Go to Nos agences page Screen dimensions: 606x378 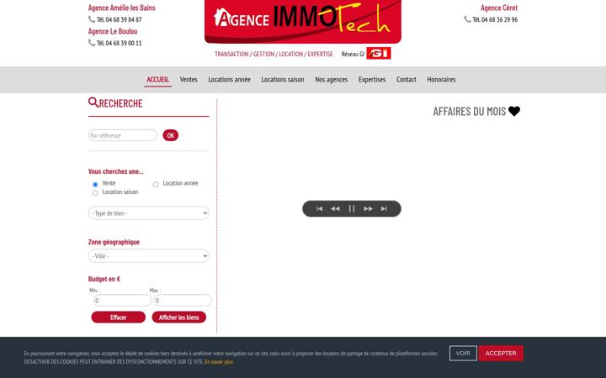click(x=332, y=80)
